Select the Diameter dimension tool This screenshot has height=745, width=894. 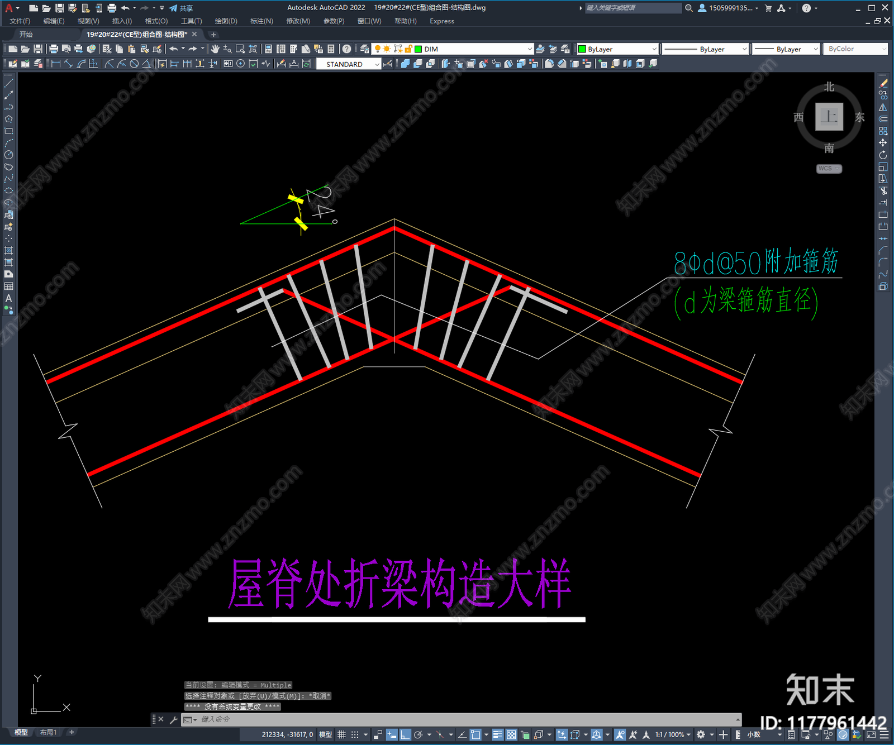(134, 64)
